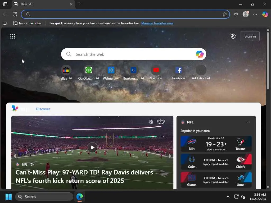
Task: Open the tab actions menu icon
Action: click(x=5, y=4)
